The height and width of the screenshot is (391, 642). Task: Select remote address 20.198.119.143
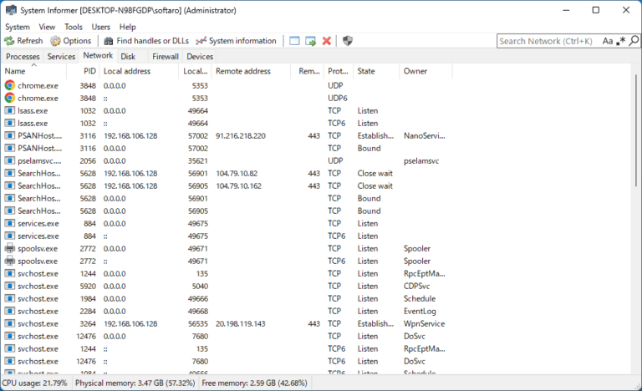pyautogui.click(x=241, y=323)
